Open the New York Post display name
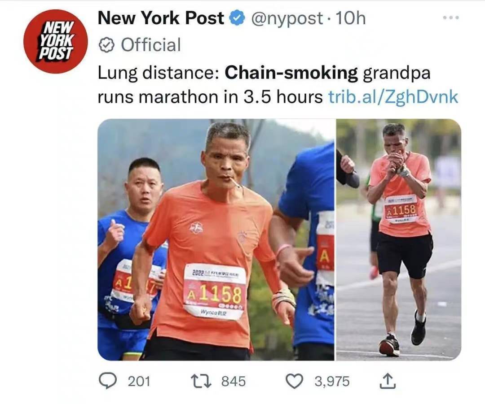The height and width of the screenshot is (404, 485). point(161,18)
